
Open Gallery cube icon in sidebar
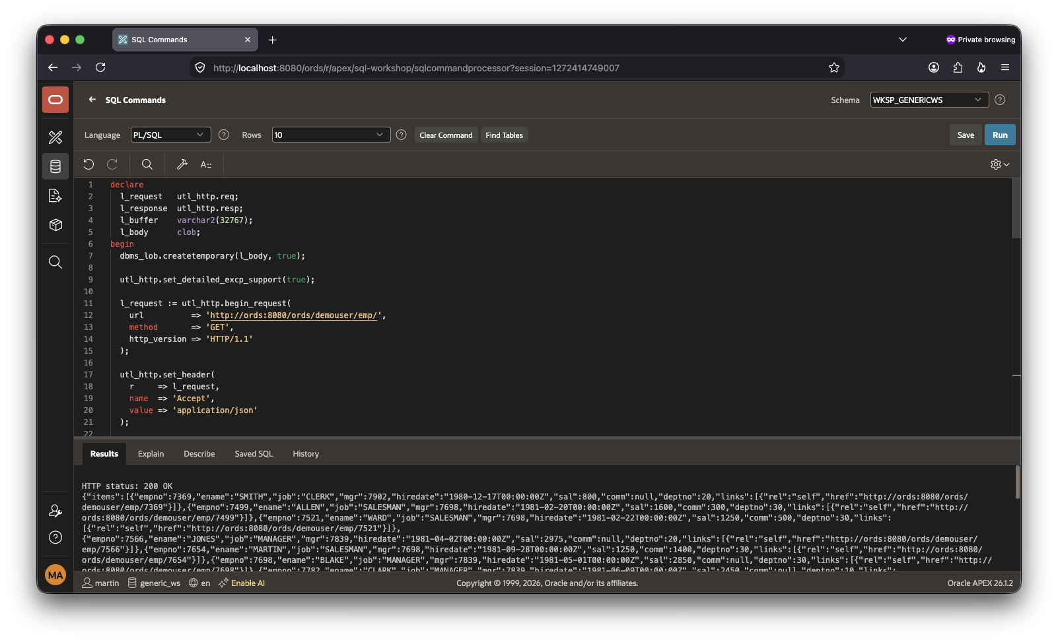pos(55,225)
